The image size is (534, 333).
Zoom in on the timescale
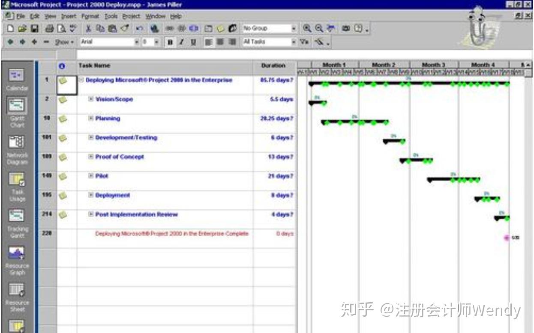click(x=307, y=28)
